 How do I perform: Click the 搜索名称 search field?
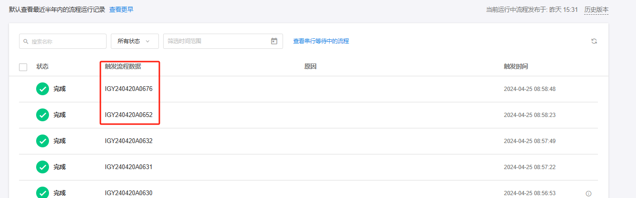[x=67, y=41]
